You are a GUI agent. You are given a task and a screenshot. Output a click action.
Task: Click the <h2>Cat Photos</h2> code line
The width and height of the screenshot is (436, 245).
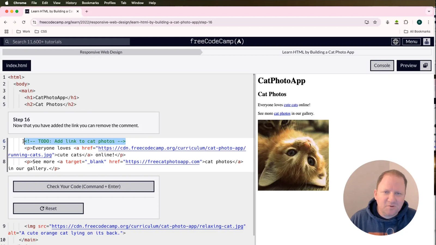tap(50, 104)
